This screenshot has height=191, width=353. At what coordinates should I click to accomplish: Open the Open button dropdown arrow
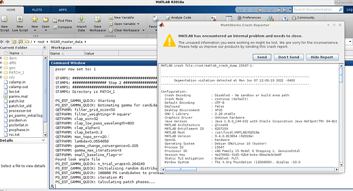(46, 30)
